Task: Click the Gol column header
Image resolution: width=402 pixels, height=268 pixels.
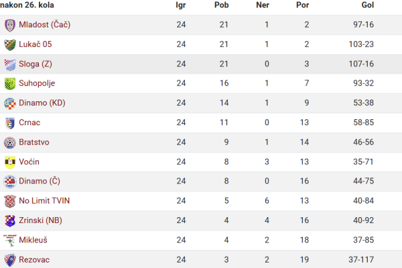Action: click(x=368, y=5)
